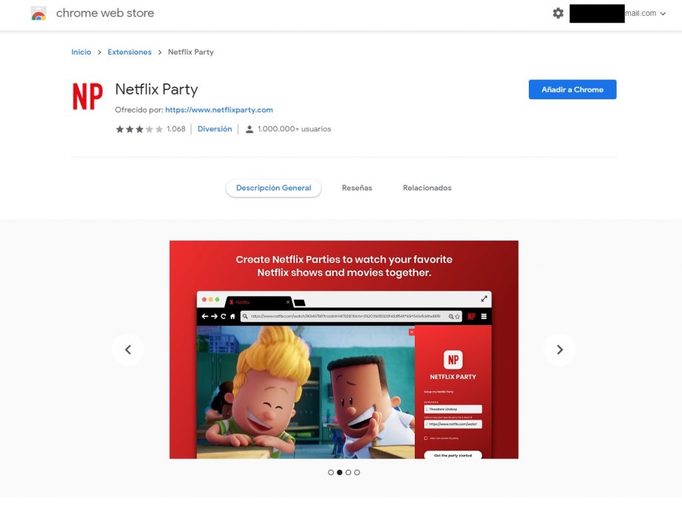Image resolution: width=682 pixels, height=515 pixels.
Task: Select the fourth carousel dot
Action: point(357,472)
